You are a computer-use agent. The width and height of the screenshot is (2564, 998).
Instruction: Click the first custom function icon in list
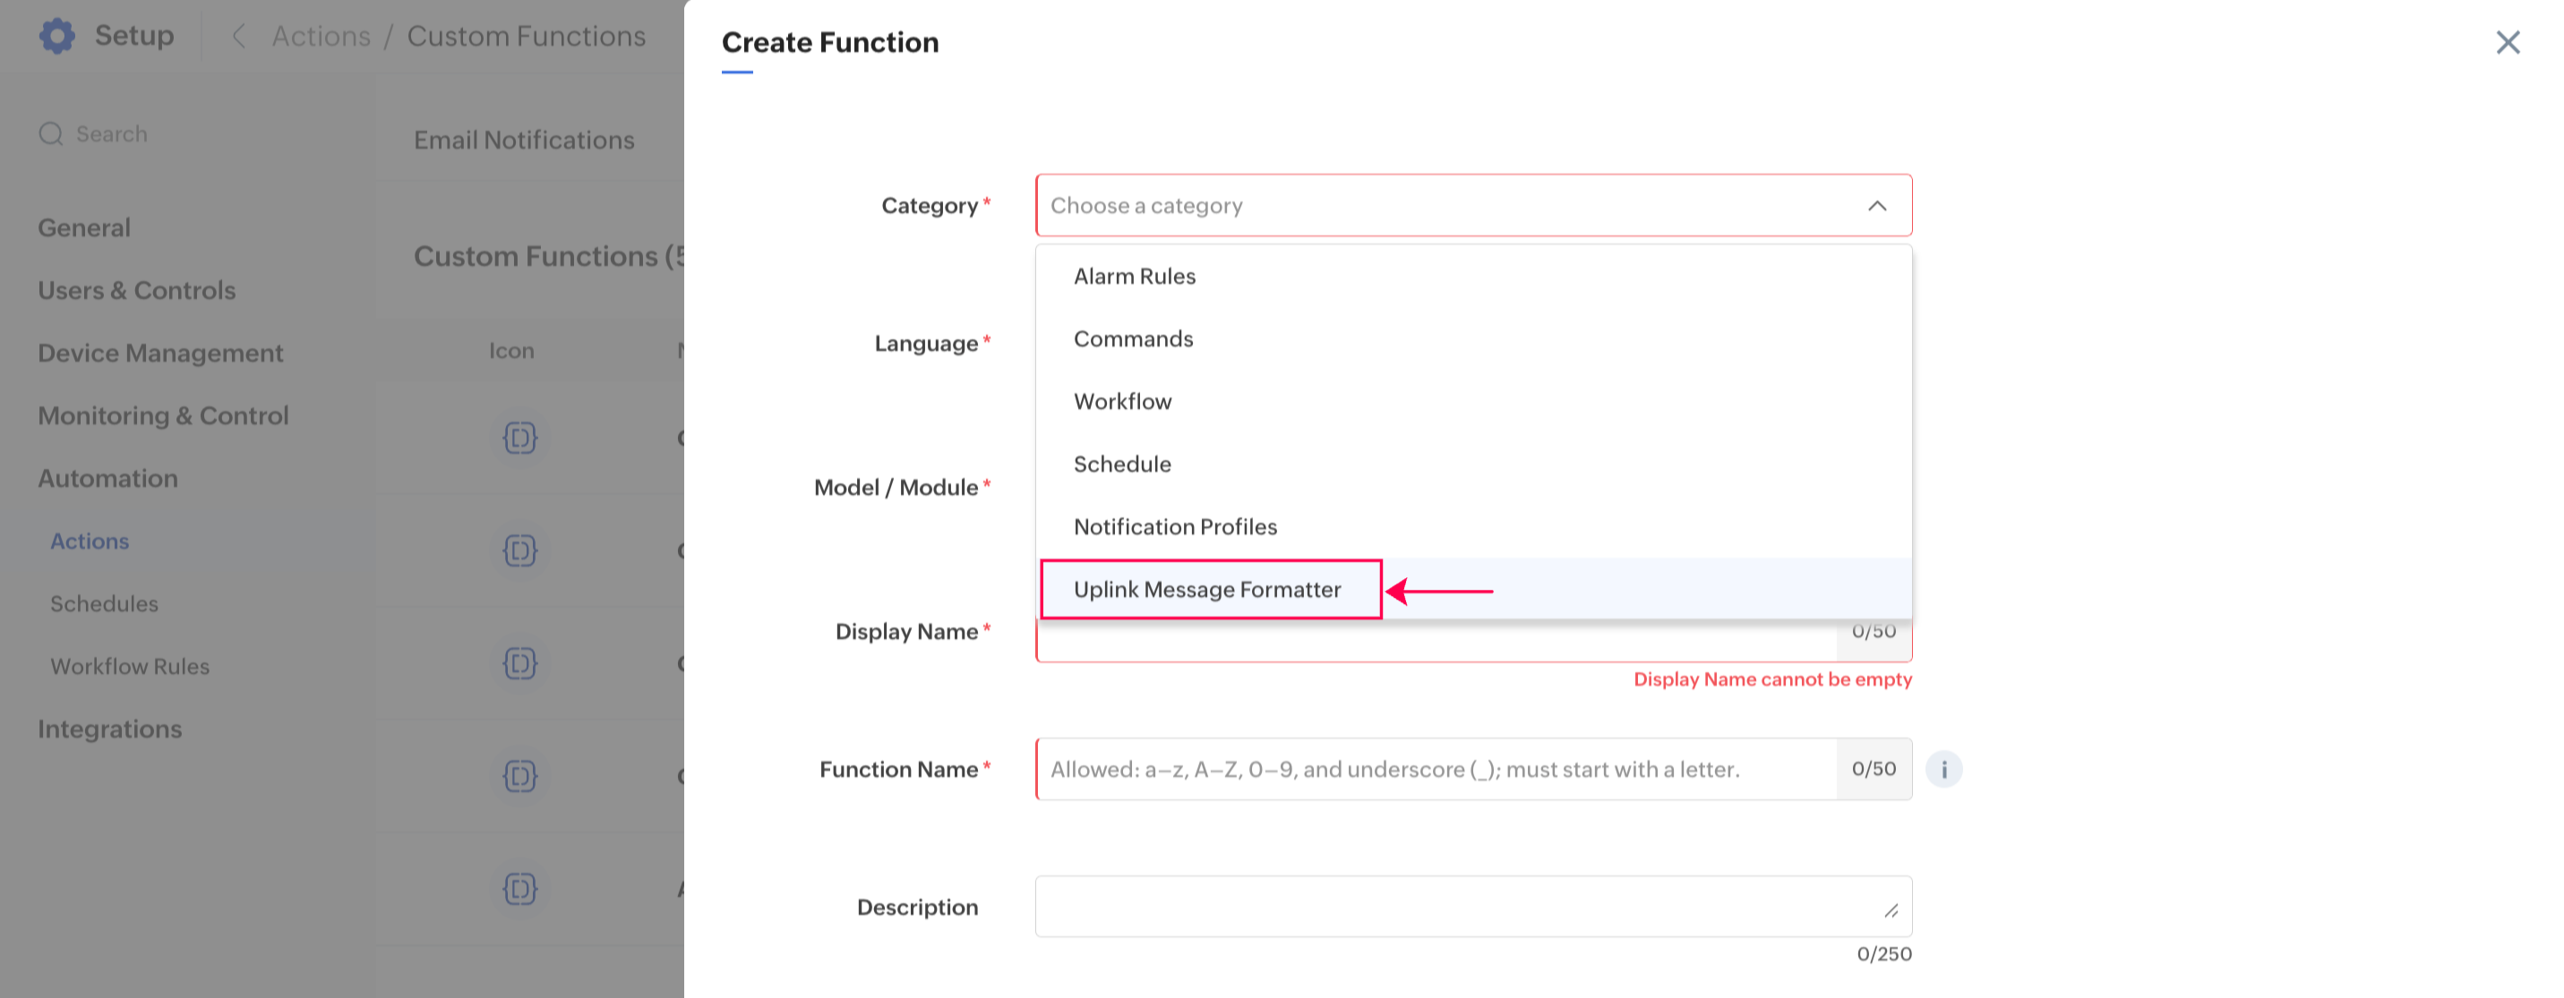click(519, 438)
